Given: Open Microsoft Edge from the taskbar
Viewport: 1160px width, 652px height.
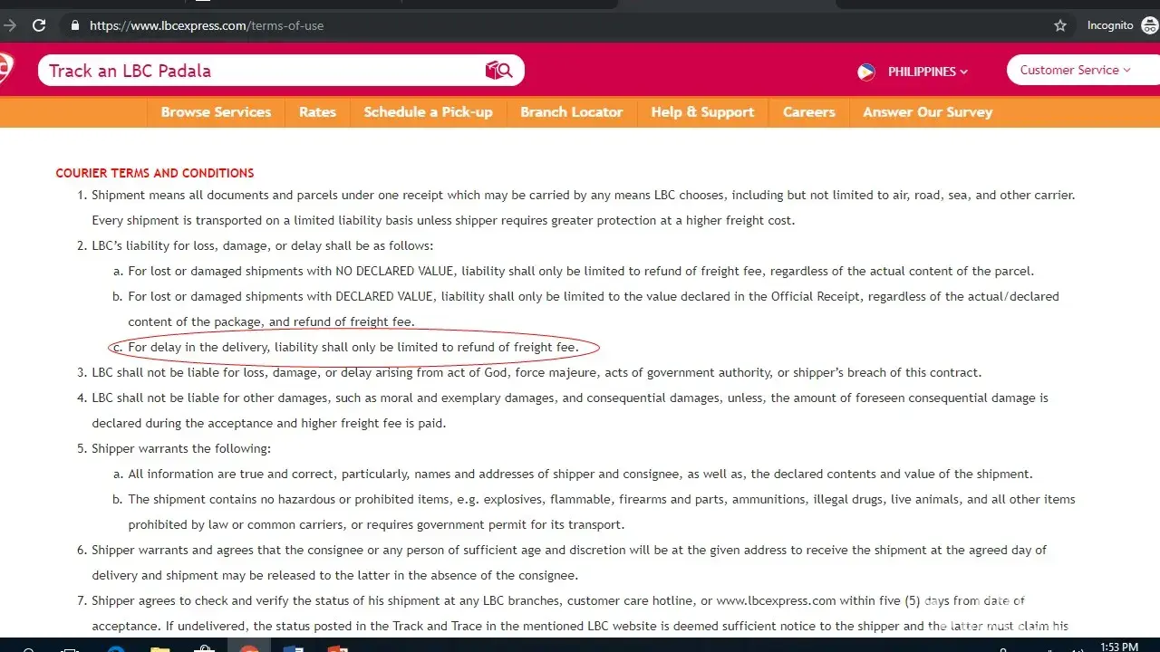Looking at the screenshot, I should (x=116, y=647).
